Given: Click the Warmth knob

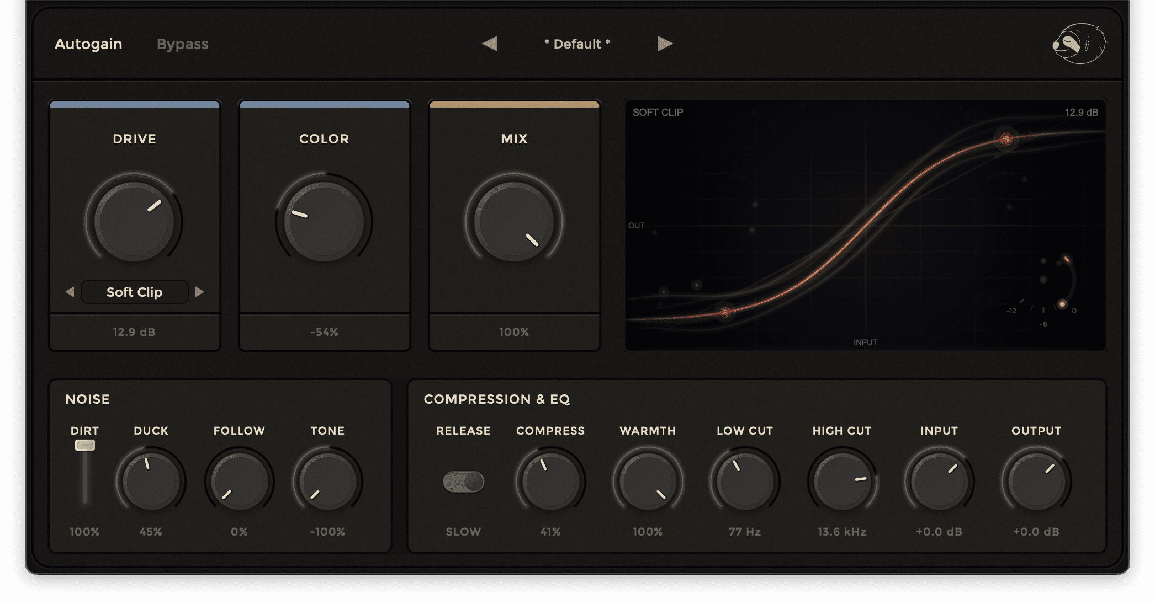Looking at the screenshot, I should pos(648,482).
